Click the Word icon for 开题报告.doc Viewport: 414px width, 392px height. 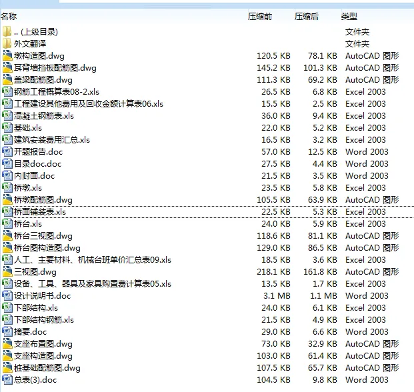7,151
